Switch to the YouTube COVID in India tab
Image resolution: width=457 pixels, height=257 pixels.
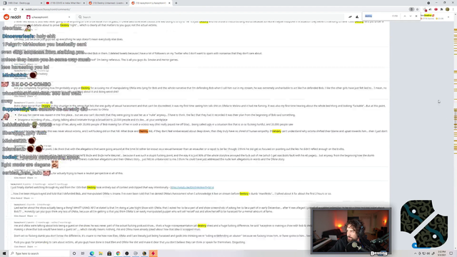point(65,3)
